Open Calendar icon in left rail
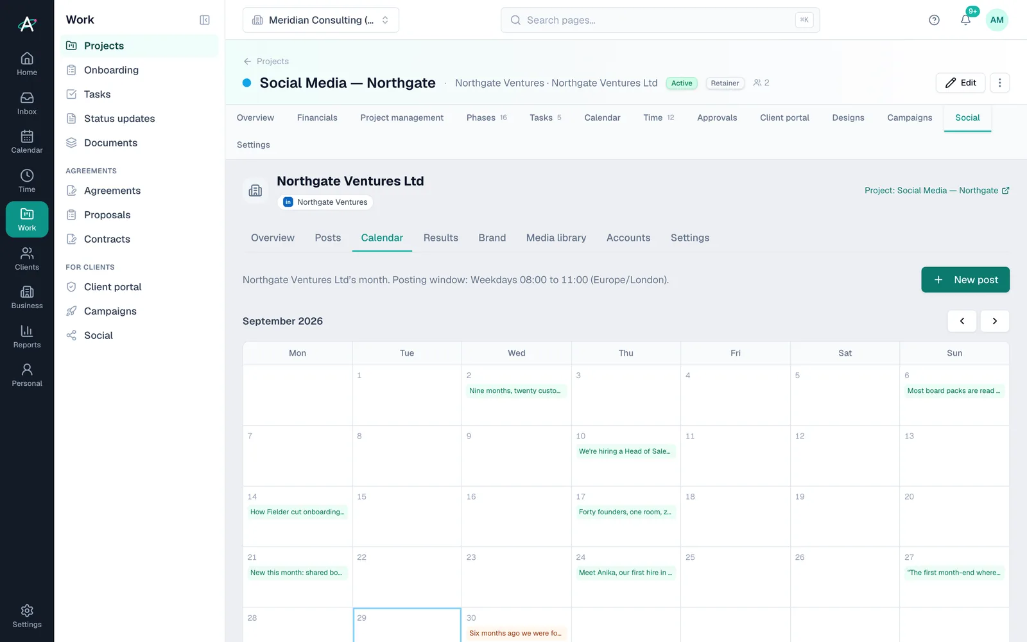Screen dimensions: 1027x642 27,142
